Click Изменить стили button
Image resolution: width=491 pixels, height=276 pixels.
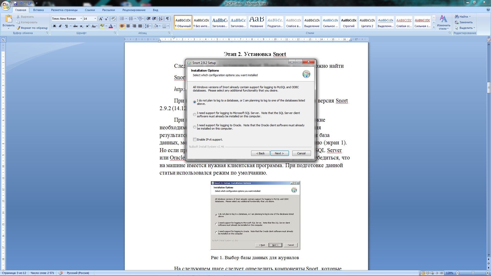[443, 22]
